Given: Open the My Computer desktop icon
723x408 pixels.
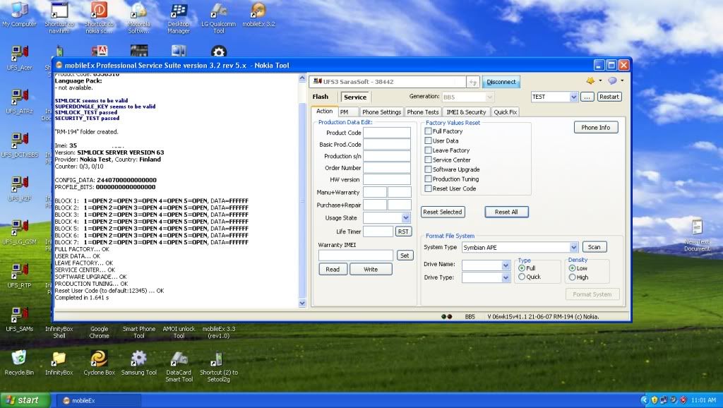Looking at the screenshot, I should coord(19,14).
